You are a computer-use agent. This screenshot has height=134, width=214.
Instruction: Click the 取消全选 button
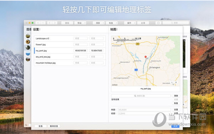(54, 126)
